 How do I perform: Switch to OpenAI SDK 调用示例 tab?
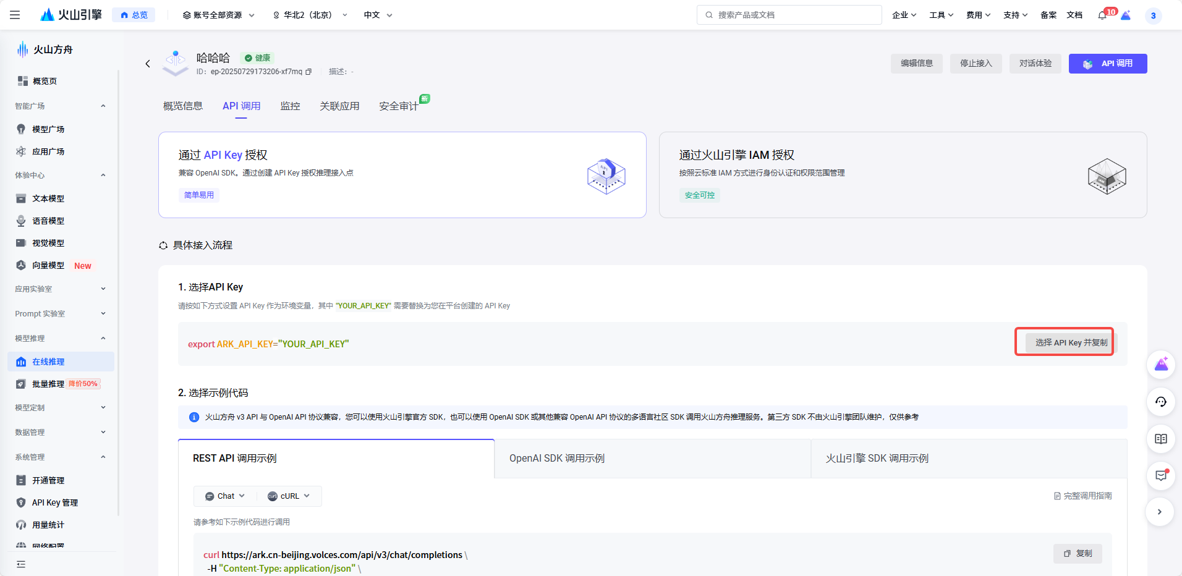(653, 459)
